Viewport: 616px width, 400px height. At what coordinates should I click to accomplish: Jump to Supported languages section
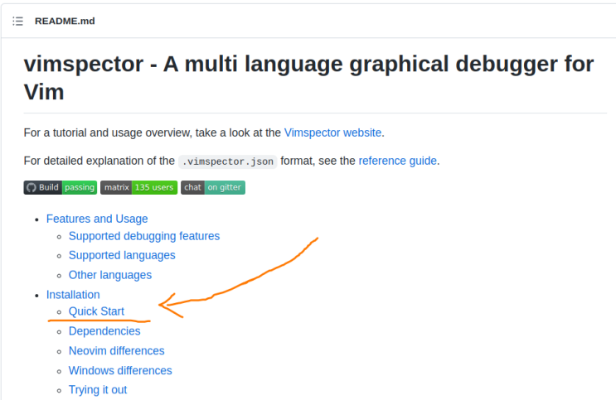[122, 255]
